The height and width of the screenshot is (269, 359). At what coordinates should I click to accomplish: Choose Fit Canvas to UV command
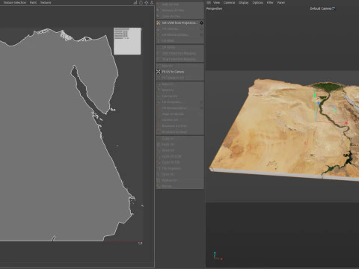(x=173, y=78)
